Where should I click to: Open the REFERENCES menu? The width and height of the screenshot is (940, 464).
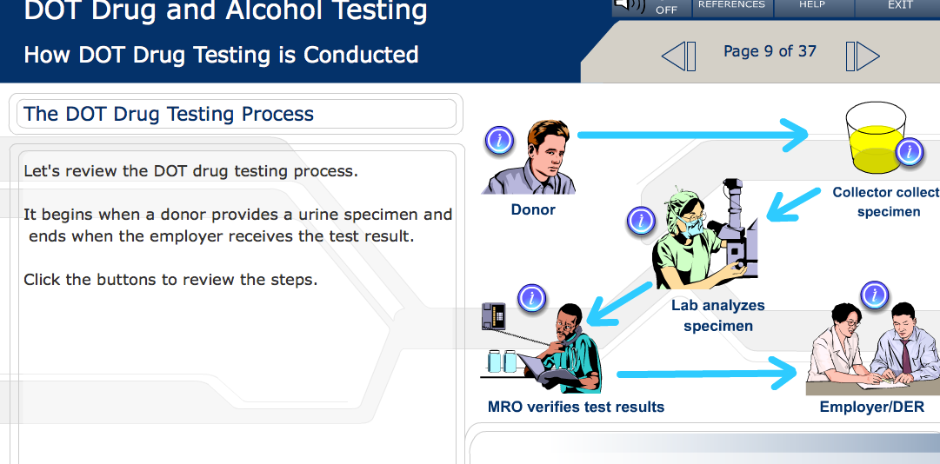[731, 6]
